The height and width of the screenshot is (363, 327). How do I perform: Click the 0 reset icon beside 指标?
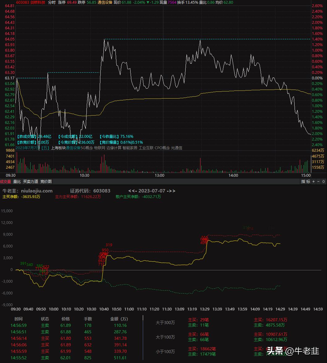click(324, 182)
